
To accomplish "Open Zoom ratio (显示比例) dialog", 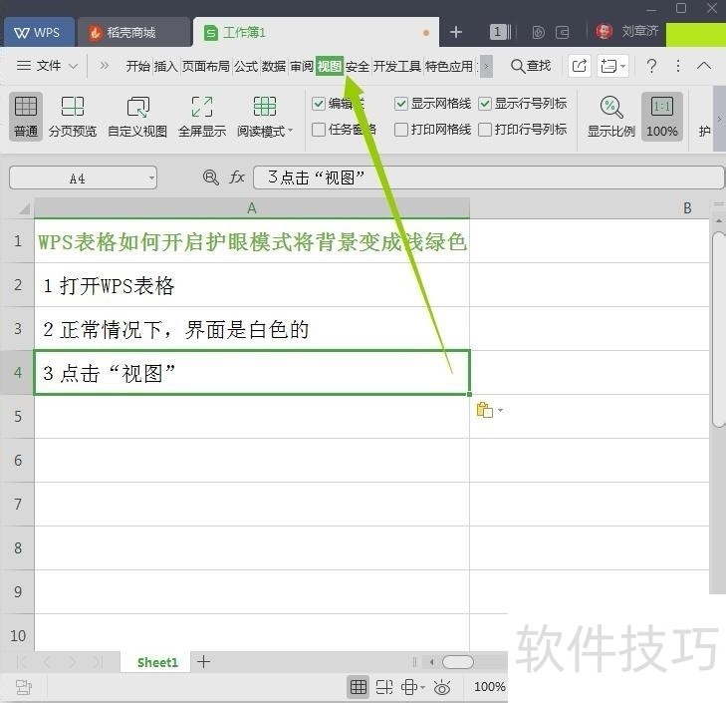I will [611, 116].
